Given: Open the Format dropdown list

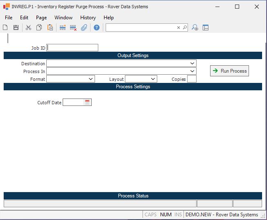Looking at the screenshot, I should pyautogui.click(x=91, y=79).
